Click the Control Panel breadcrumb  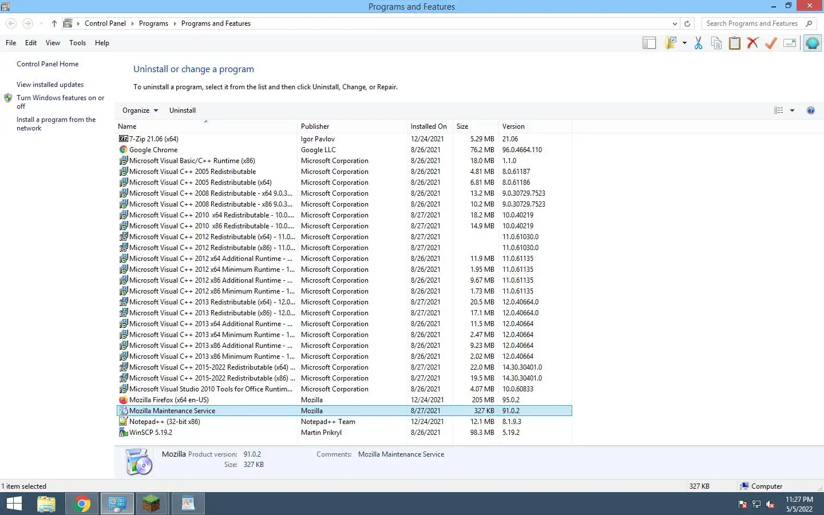[x=105, y=23]
